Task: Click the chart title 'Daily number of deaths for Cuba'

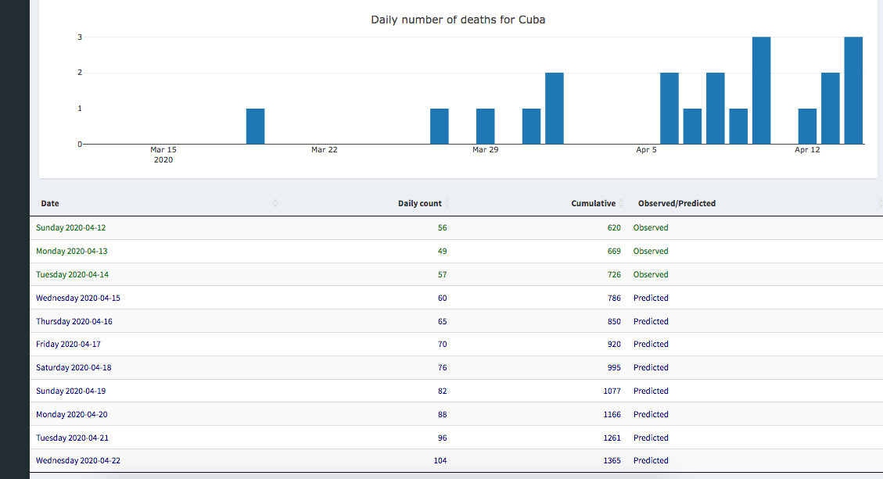Action: tap(458, 20)
